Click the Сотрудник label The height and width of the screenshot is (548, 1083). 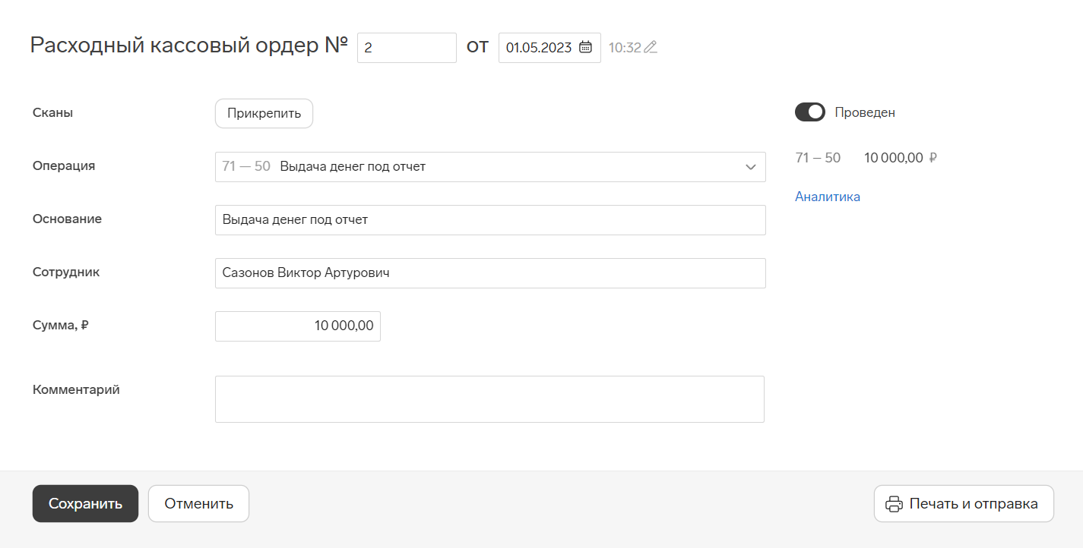coord(66,272)
